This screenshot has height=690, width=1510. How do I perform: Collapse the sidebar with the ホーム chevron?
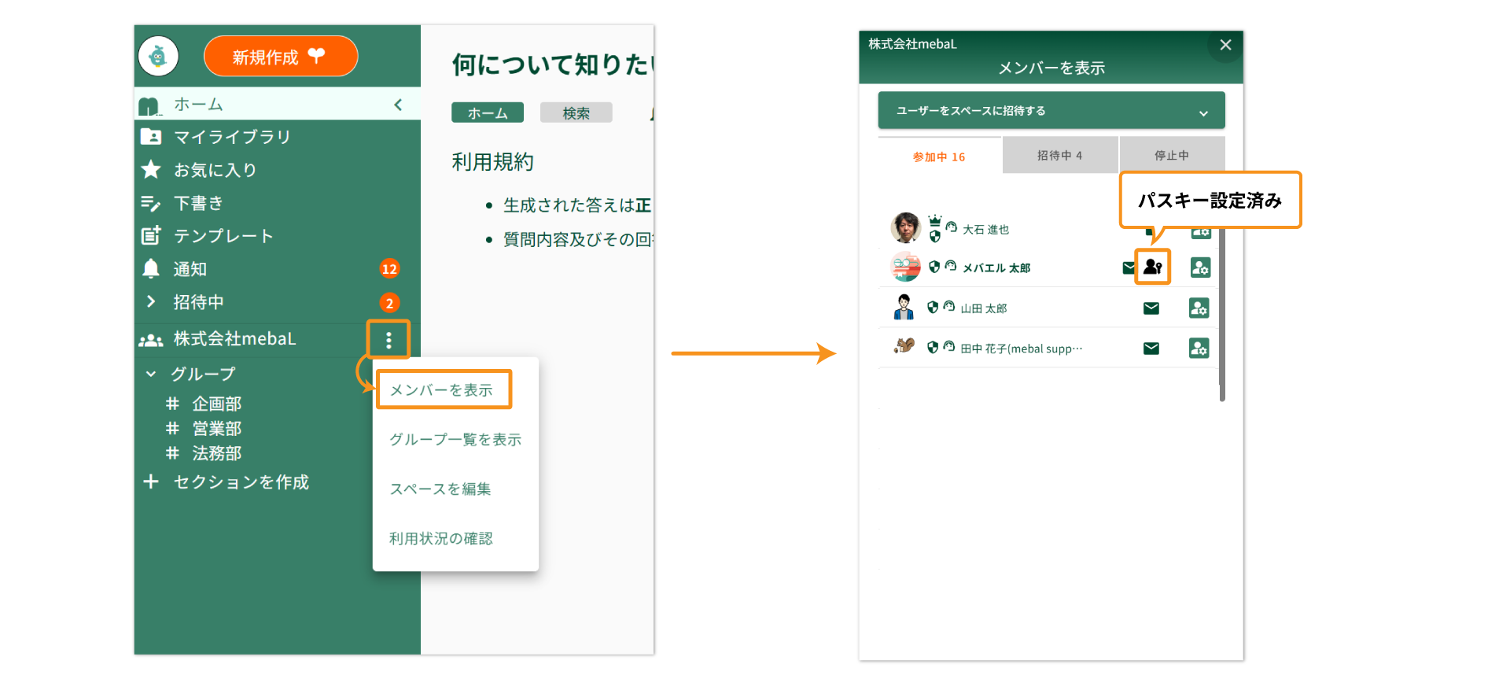coord(398,105)
